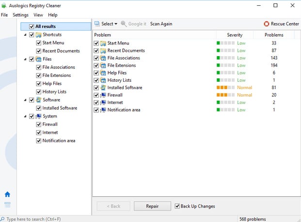Viewport: 301px width, 222px height.
Task: Click the Installed Software row icon
Action: coord(103,88)
